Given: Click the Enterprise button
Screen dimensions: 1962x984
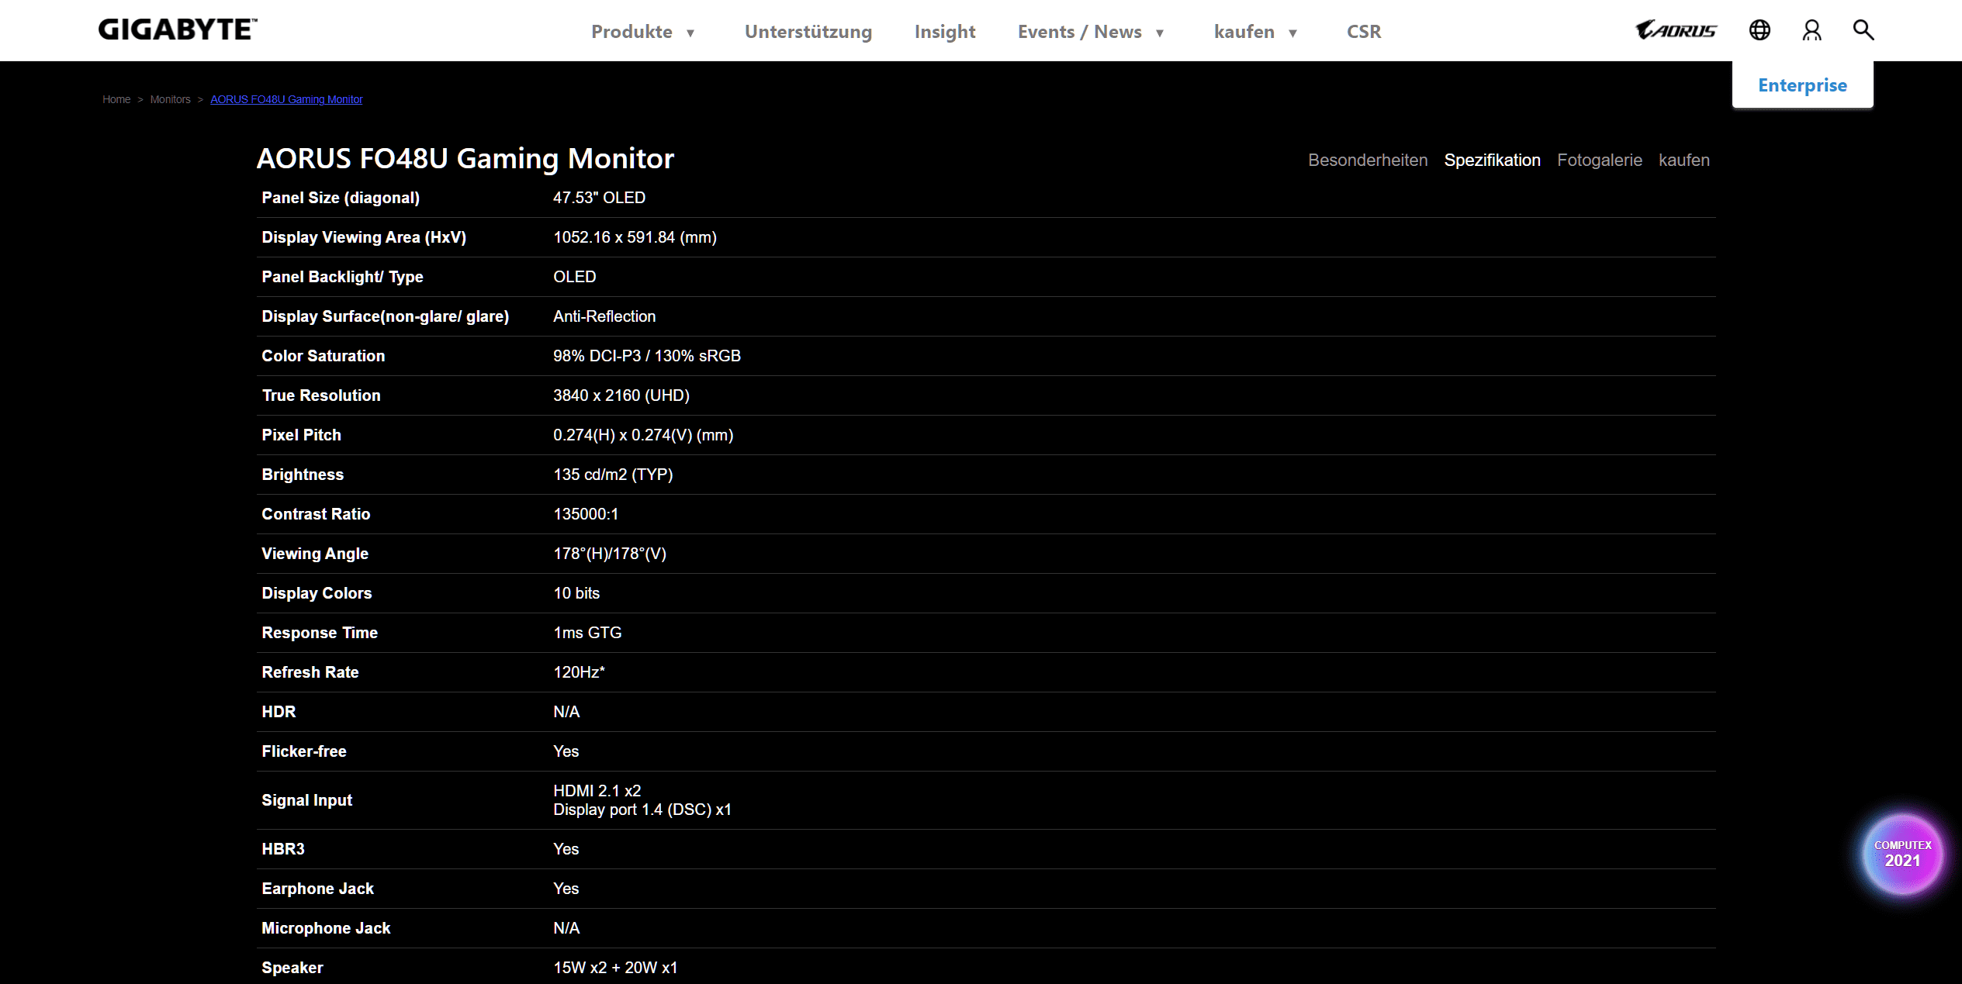Looking at the screenshot, I should tap(1802, 85).
